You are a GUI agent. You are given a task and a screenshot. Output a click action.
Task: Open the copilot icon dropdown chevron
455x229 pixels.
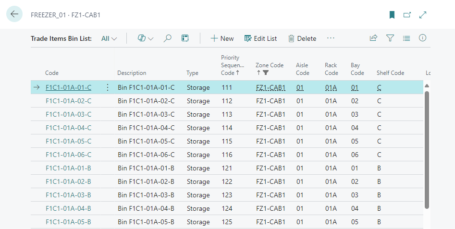tap(150, 38)
